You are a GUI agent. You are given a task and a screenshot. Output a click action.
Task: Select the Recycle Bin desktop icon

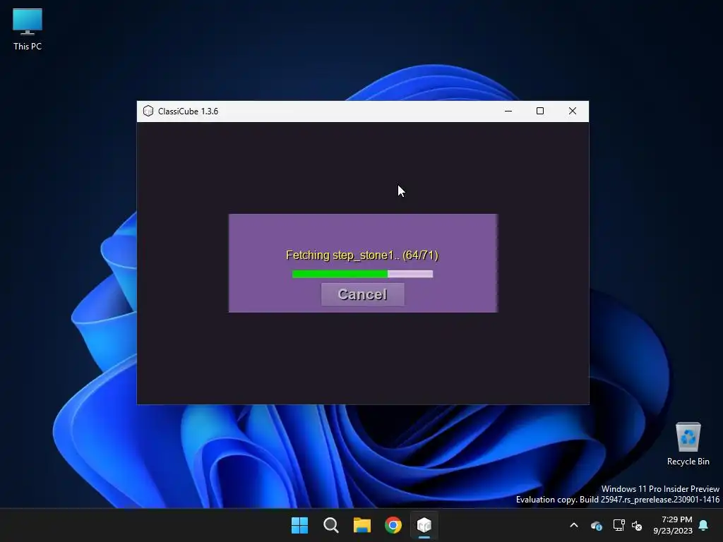coord(688,445)
